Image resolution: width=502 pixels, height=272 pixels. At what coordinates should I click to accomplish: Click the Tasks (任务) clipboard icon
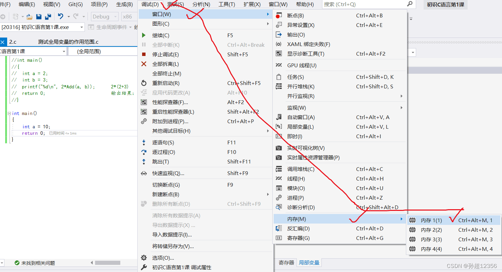(279, 77)
